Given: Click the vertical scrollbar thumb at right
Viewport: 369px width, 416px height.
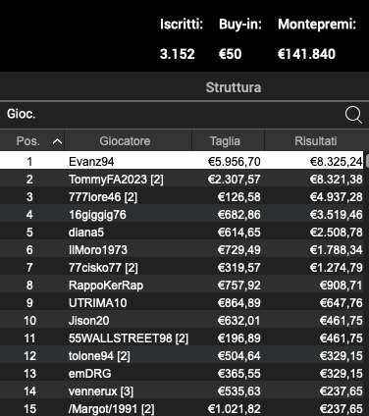Looking at the screenshot, I should 367,161.
